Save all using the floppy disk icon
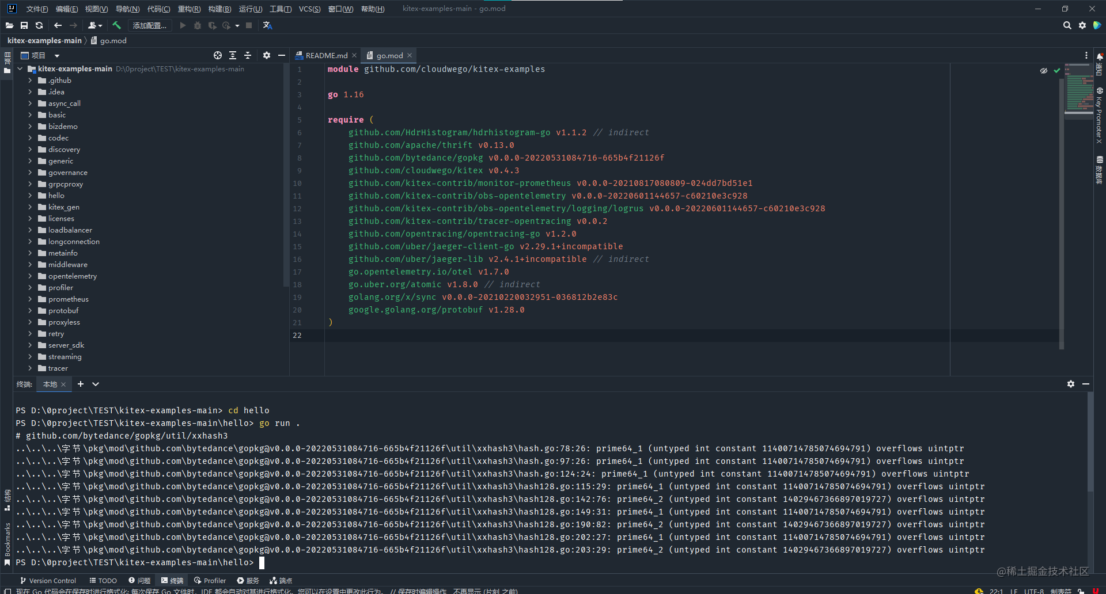Image resolution: width=1106 pixels, height=594 pixels. tap(24, 25)
